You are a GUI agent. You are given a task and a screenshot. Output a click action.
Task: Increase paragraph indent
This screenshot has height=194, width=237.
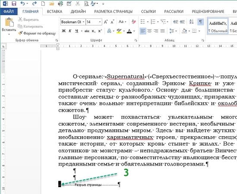click(182, 22)
